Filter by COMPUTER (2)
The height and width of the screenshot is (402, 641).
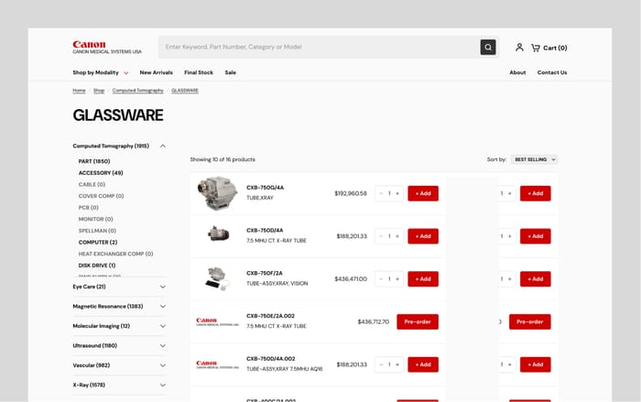(98, 242)
